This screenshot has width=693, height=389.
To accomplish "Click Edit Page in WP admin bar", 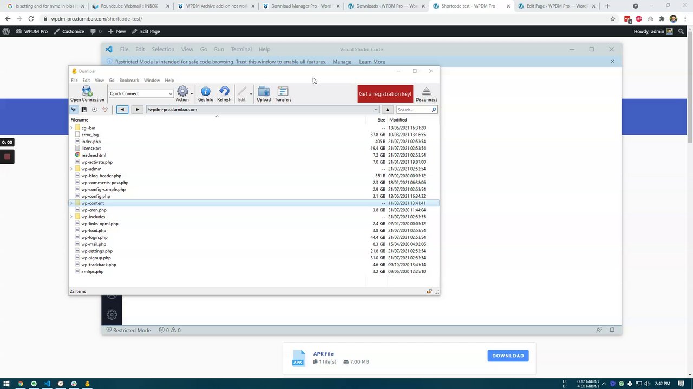I will 146,31.
